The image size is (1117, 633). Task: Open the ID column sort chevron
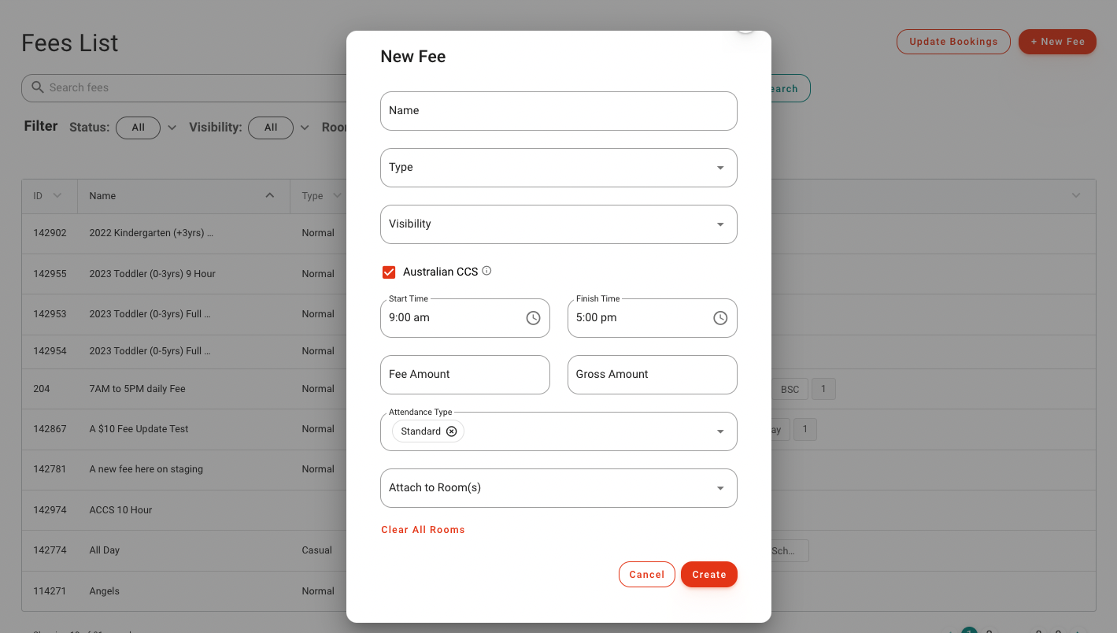(57, 195)
